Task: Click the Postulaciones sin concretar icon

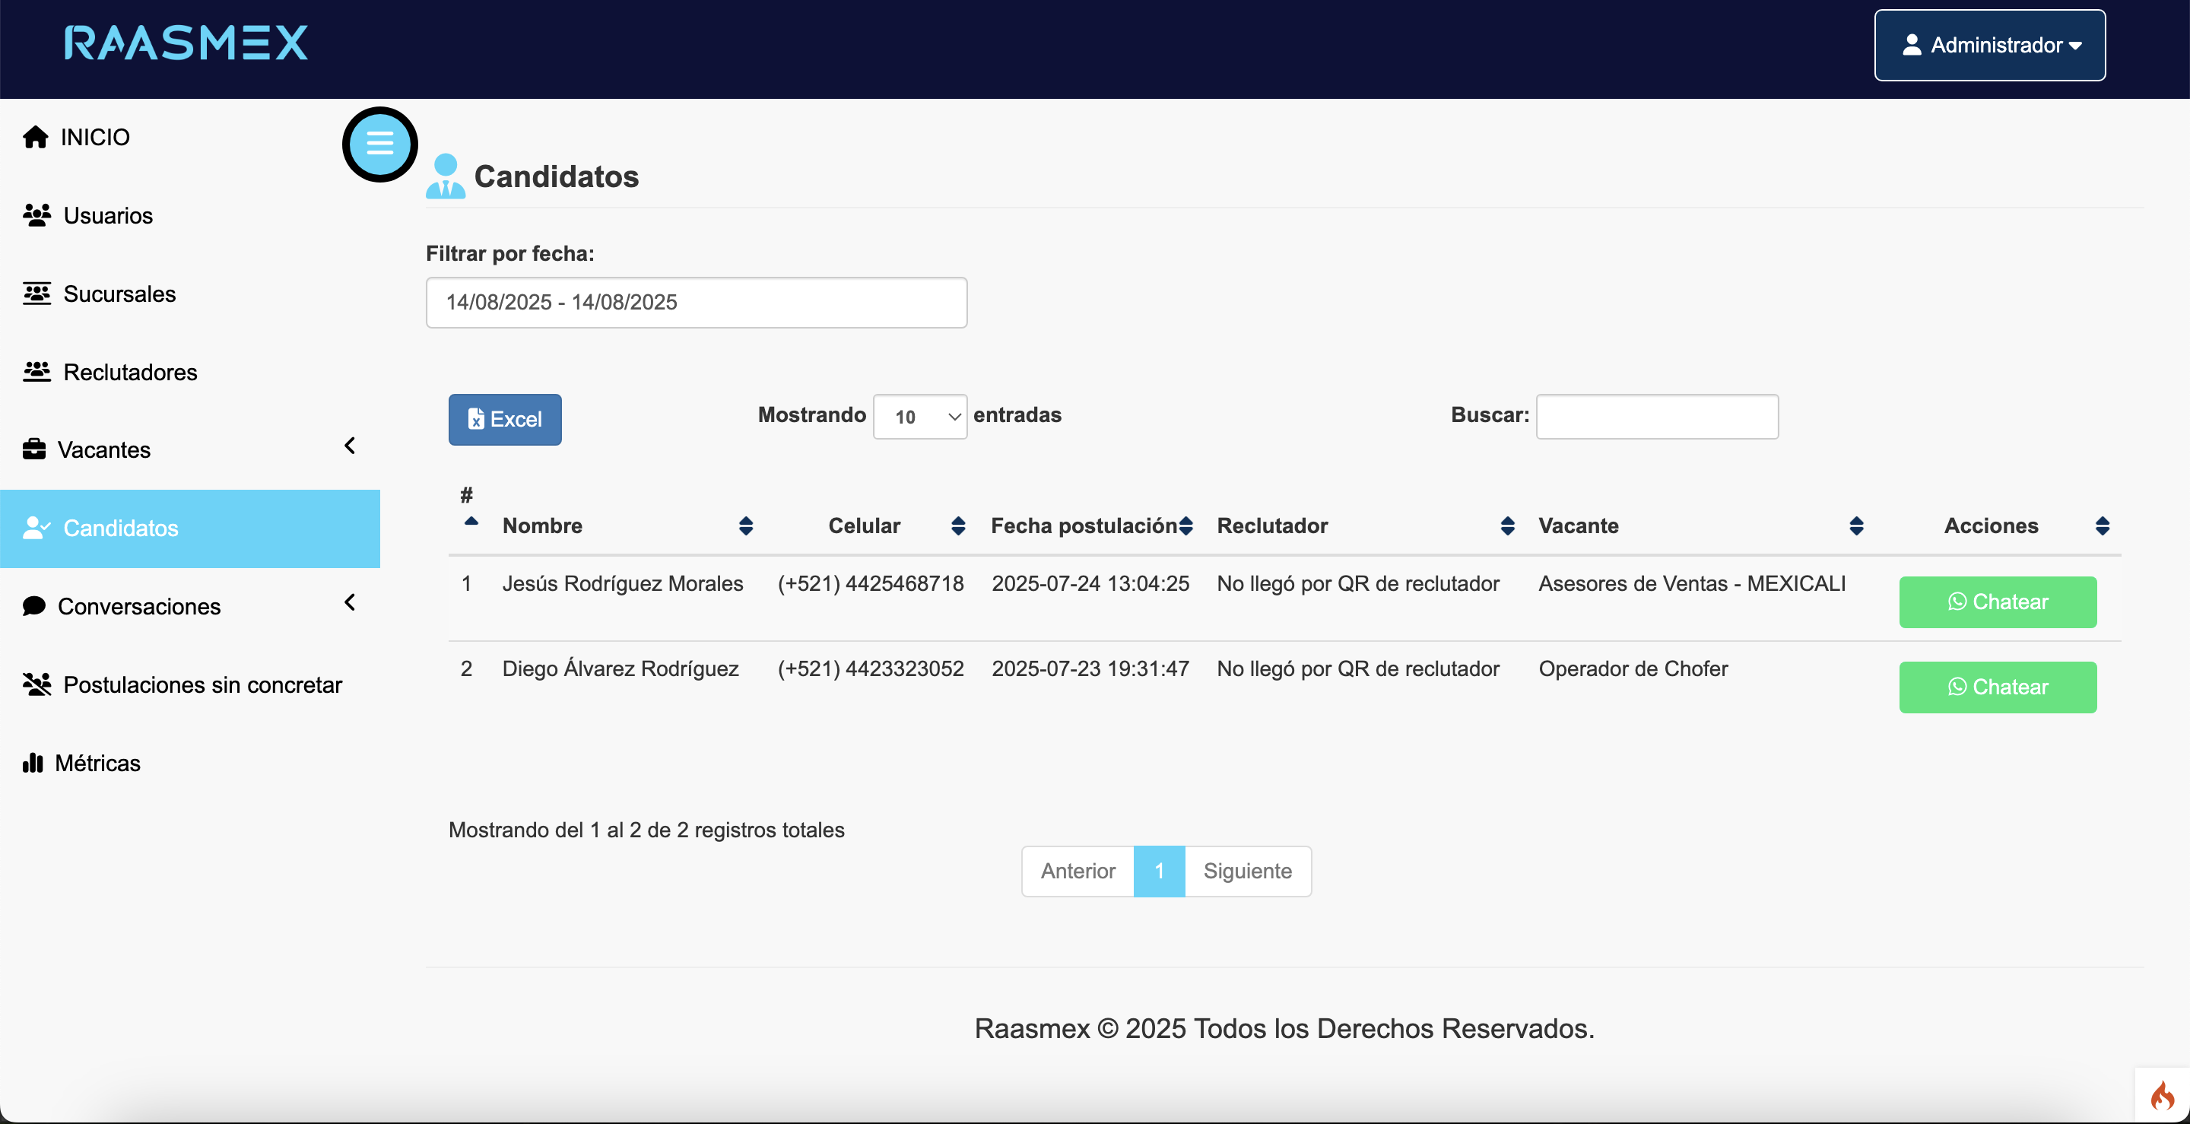Action: tap(36, 684)
